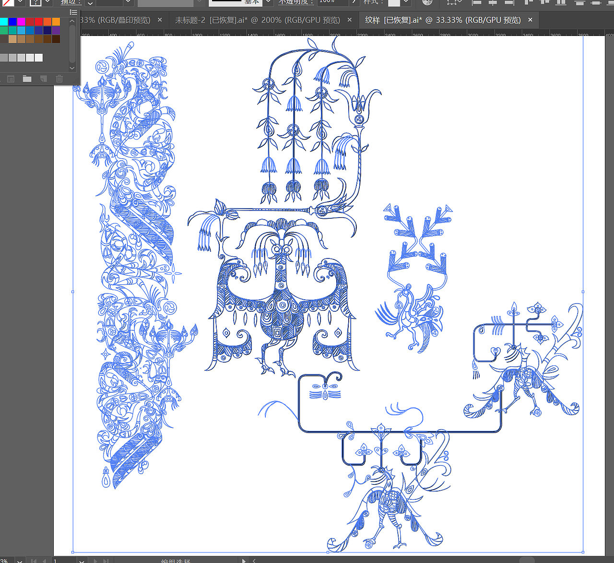The width and height of the screenshot is (614, 563).
Task: Click the stroke weight stepper arrow
Action: coord(90,2)
